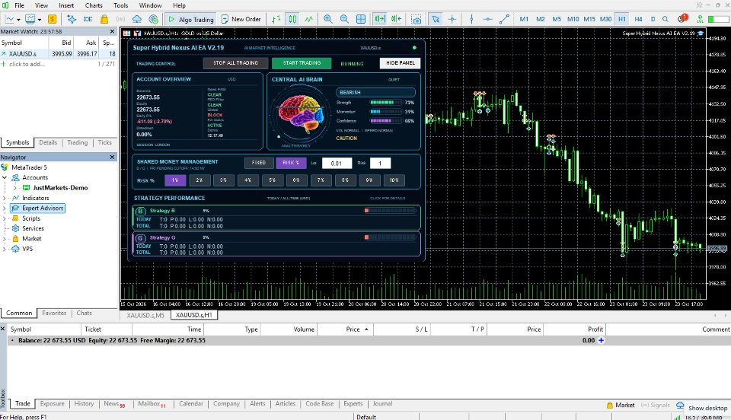Click the search magnifier in toolbar
731x420 pixels.
(x=666, y=19)
